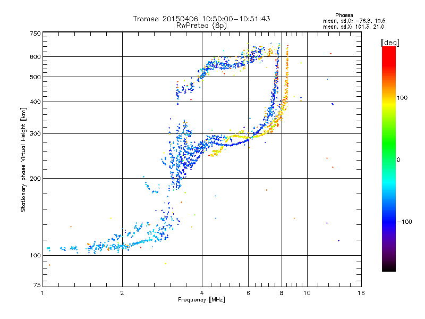Viewport: 425px width, 319px height.
Task: Select the 'mean, sd,X: 101.3, 21.0' line
Action: [353, 27]
